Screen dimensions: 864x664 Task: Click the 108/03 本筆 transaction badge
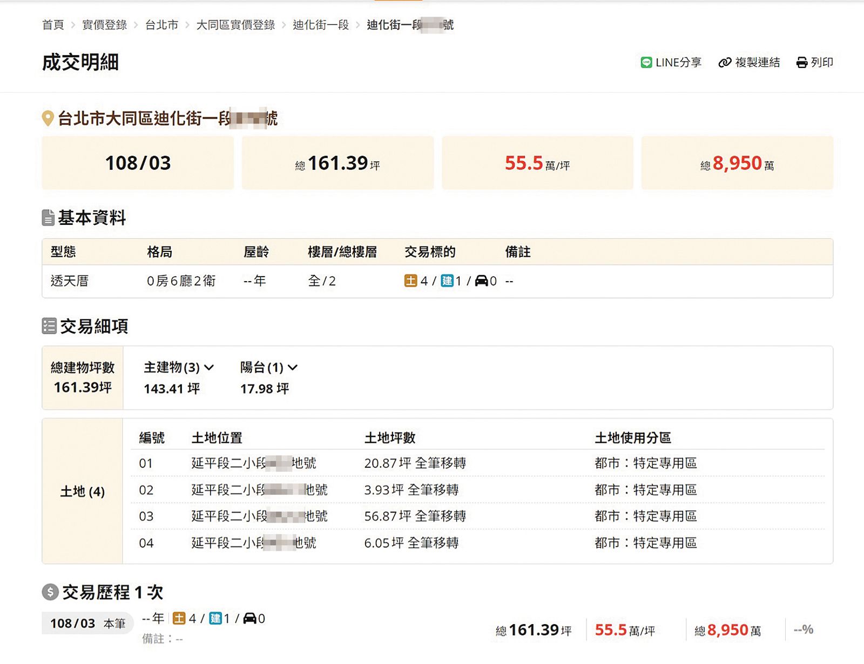pos(87,624)
